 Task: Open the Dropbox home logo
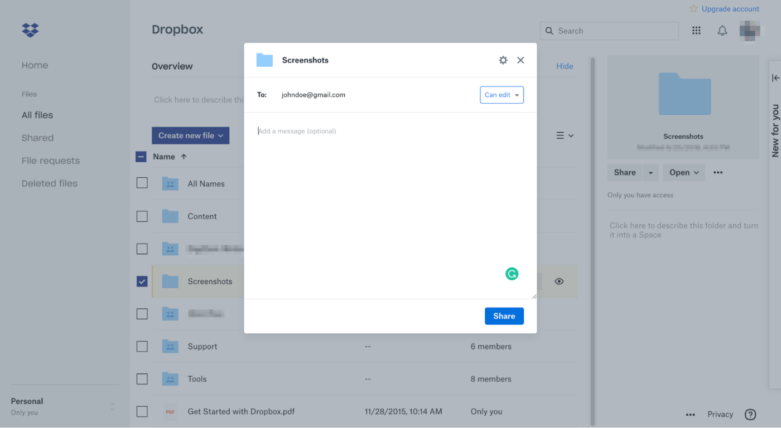pos(30,30)
